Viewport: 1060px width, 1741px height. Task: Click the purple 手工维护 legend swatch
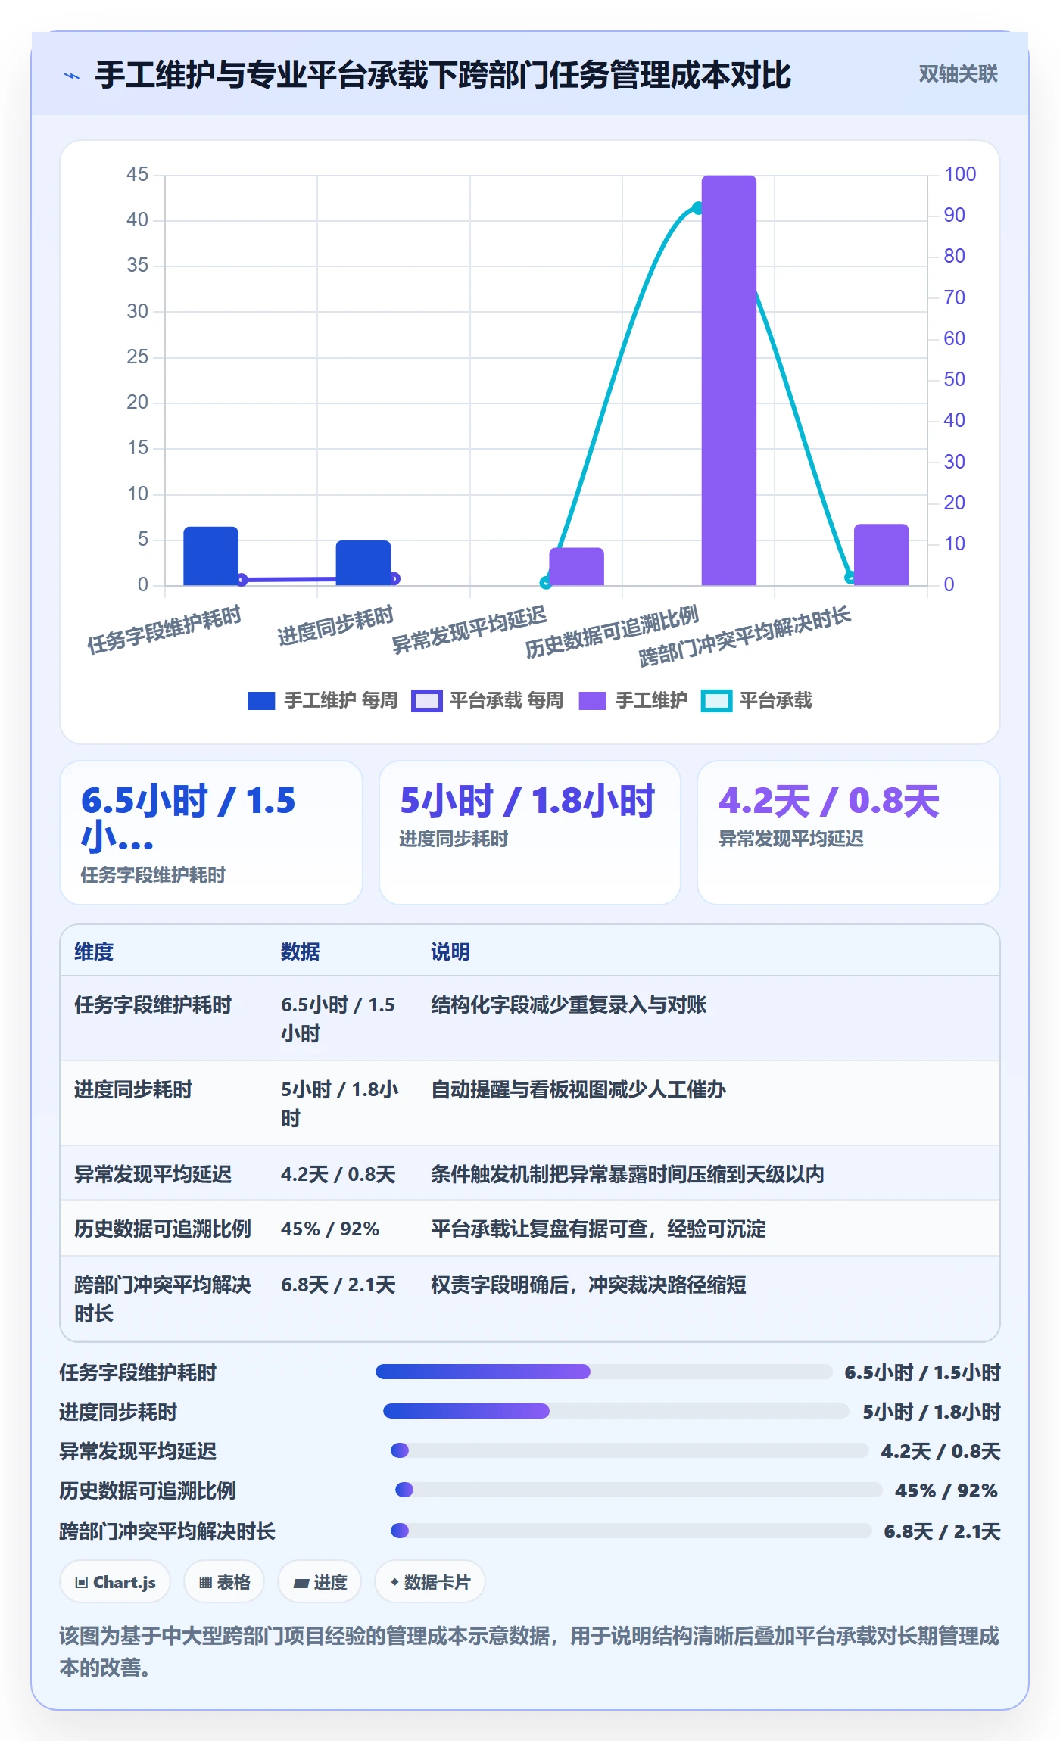click(592, 700)
